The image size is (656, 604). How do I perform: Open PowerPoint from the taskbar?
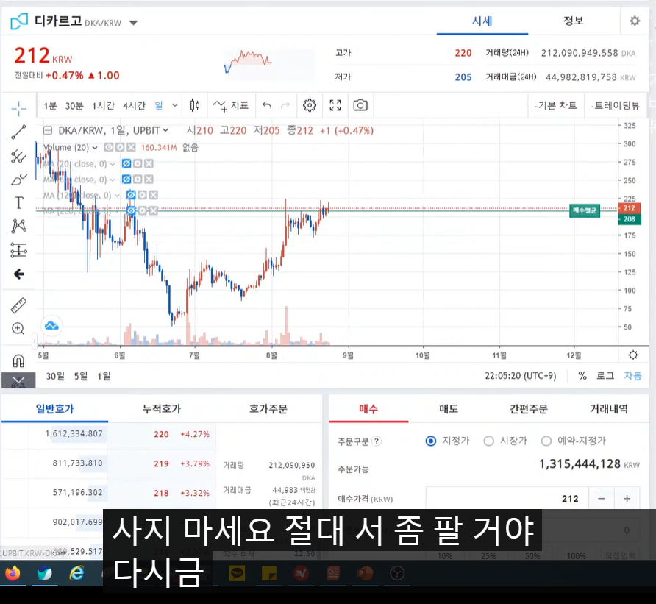pyautogui.click(x=365, y=572)
